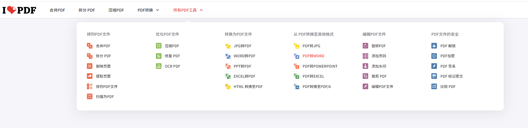Click the 删除页面 red X icon
The width and height of the screenshot is (528, 128).
coord(90,66)
